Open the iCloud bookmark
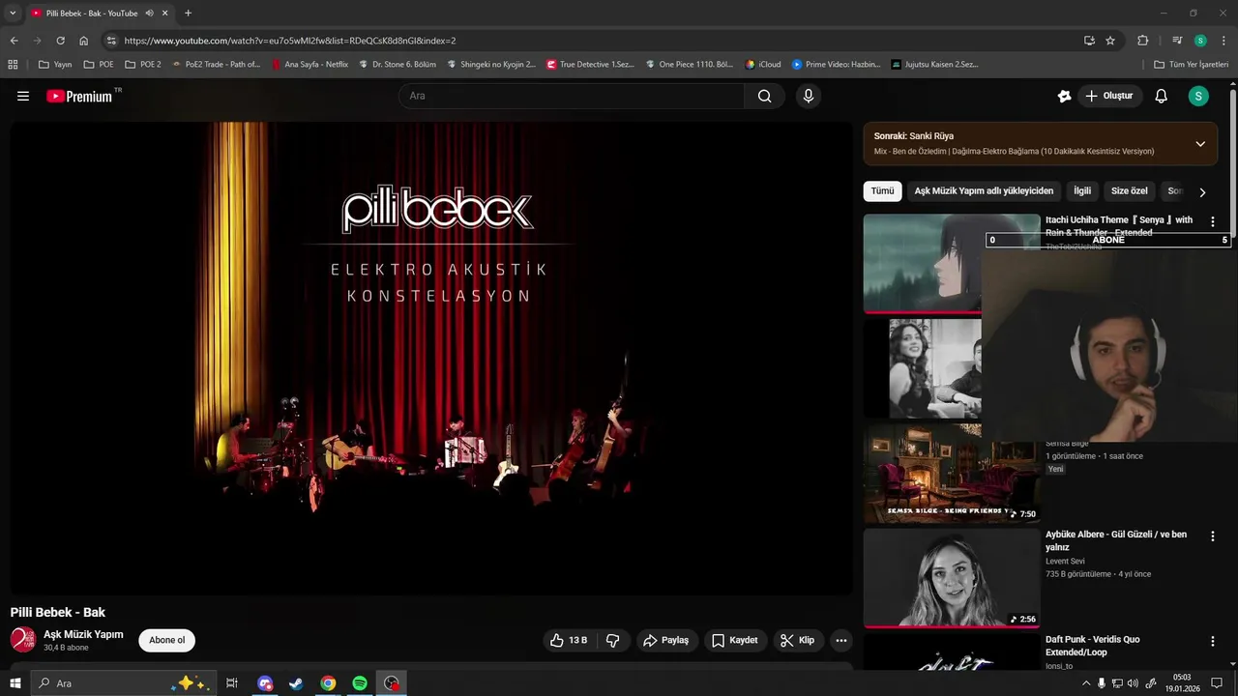Screen dimensions: 1238x696 click(x=762, y=65)
